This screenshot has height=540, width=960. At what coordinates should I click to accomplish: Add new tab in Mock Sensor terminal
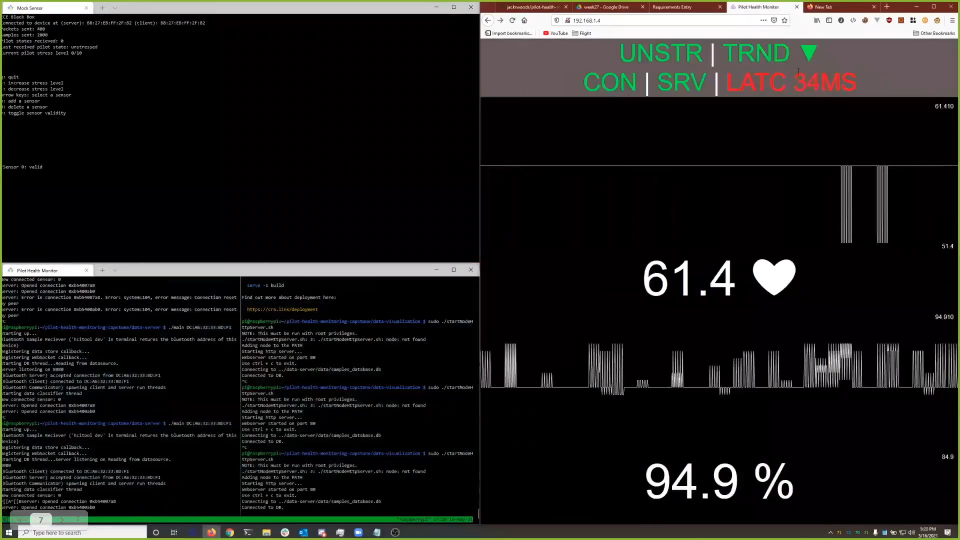click(102, 7)
